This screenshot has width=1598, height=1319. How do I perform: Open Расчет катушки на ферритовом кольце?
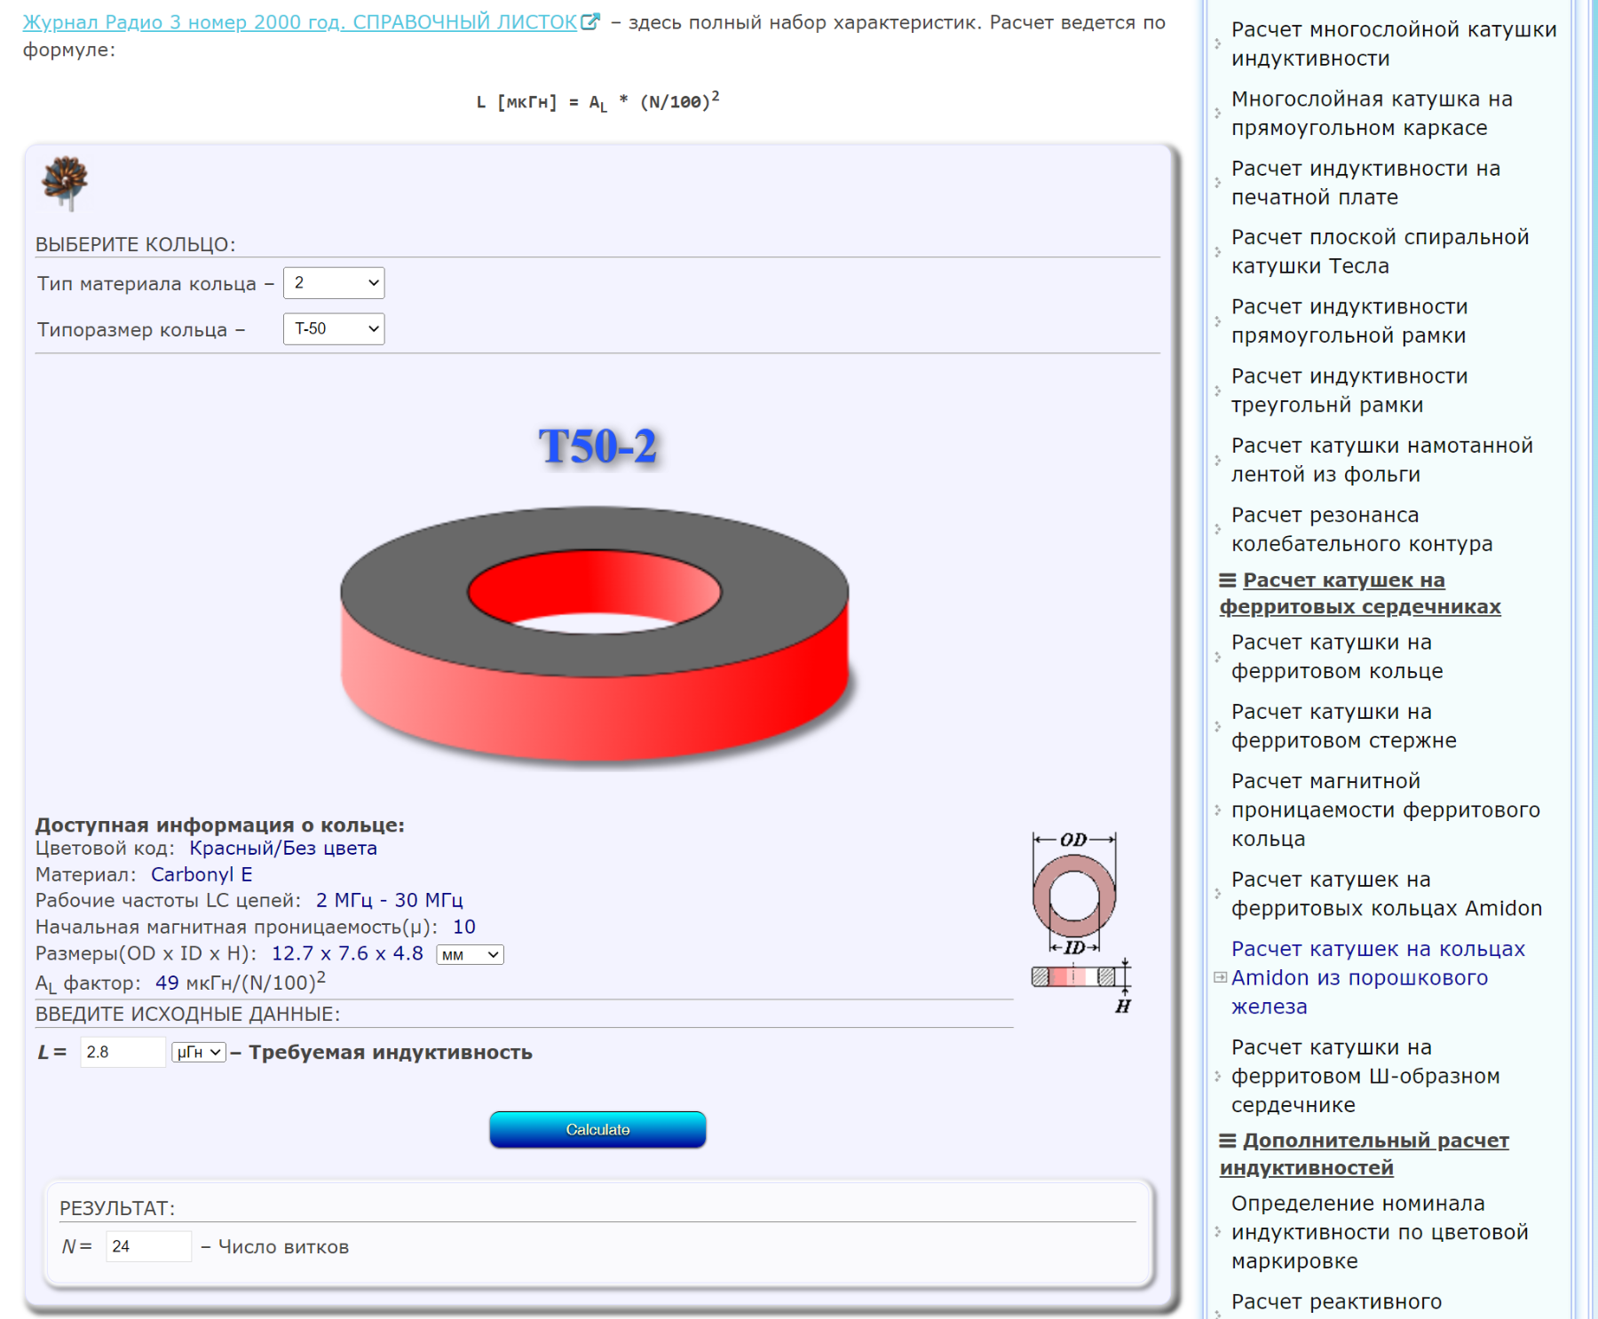pyautogui.click(x=1336, y=657)
